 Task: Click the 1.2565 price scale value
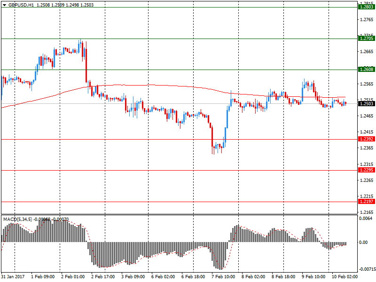tap(367, 84)
